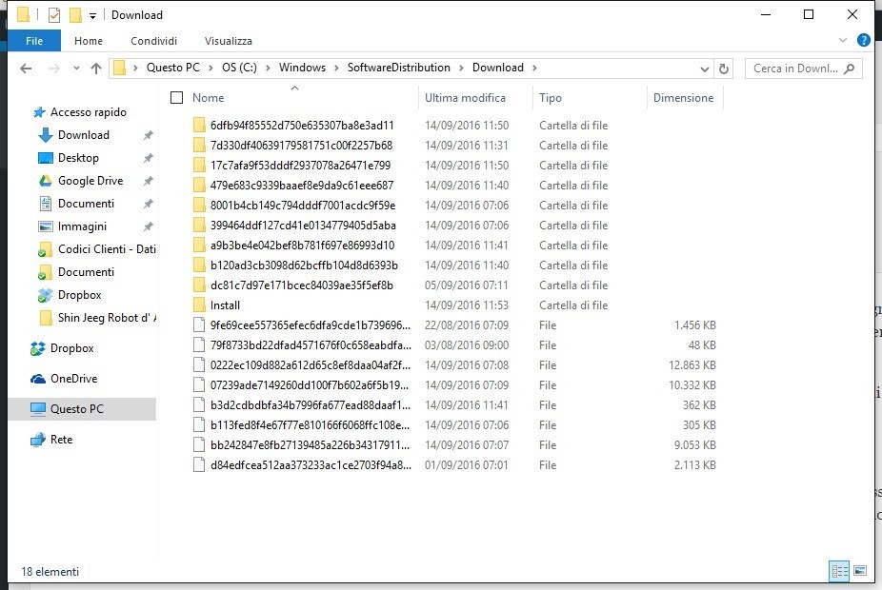The width and height of the screenshot is (882, 590).
Task: Sort by the Ultima modifica column
Action: click(x=465, y=97)
